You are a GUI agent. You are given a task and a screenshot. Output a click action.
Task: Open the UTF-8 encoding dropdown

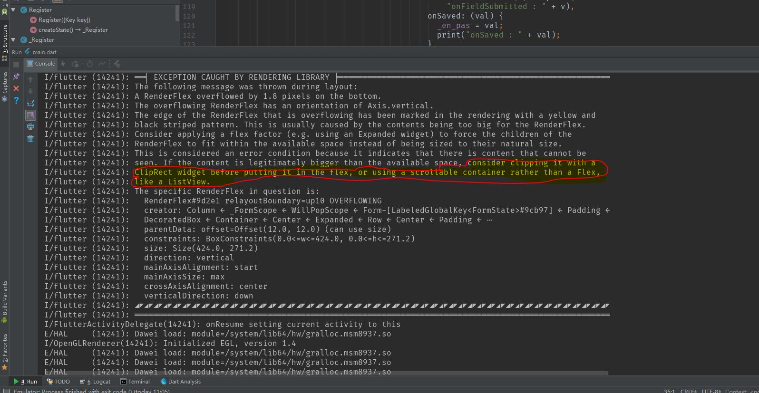711,391
